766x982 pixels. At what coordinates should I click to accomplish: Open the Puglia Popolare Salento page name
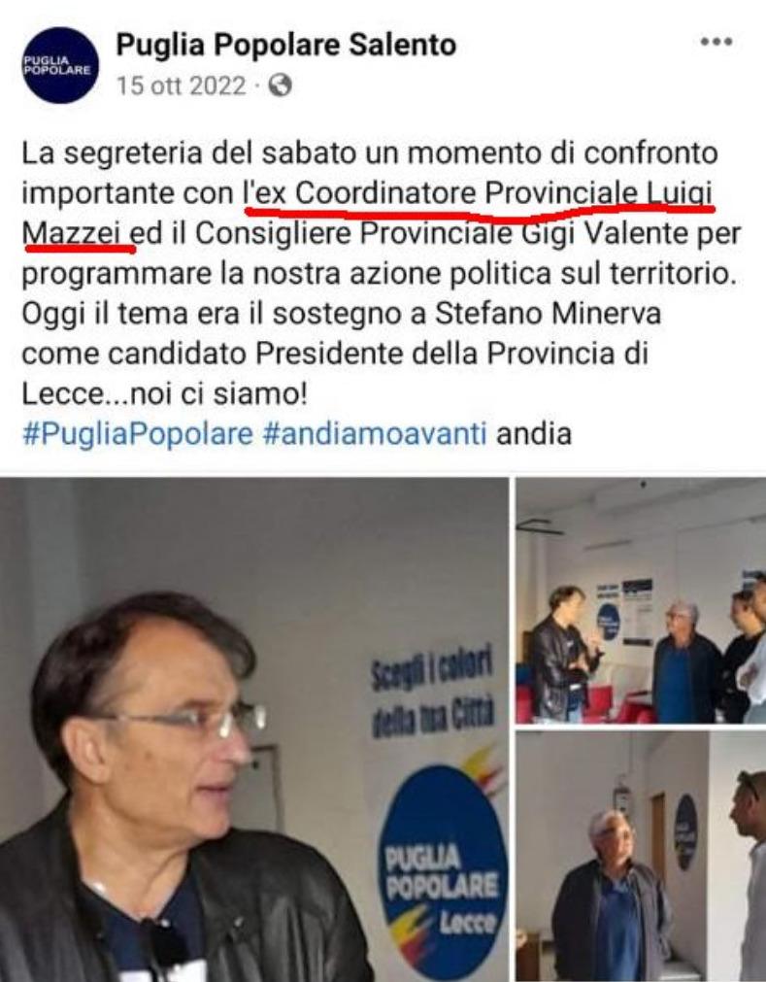tap(286, 45)
